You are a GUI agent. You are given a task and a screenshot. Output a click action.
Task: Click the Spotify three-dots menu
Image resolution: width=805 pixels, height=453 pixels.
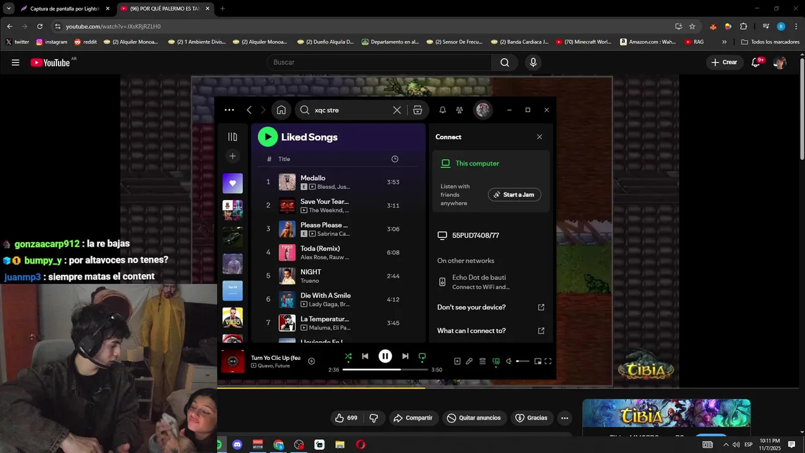(x=229, y=110)
